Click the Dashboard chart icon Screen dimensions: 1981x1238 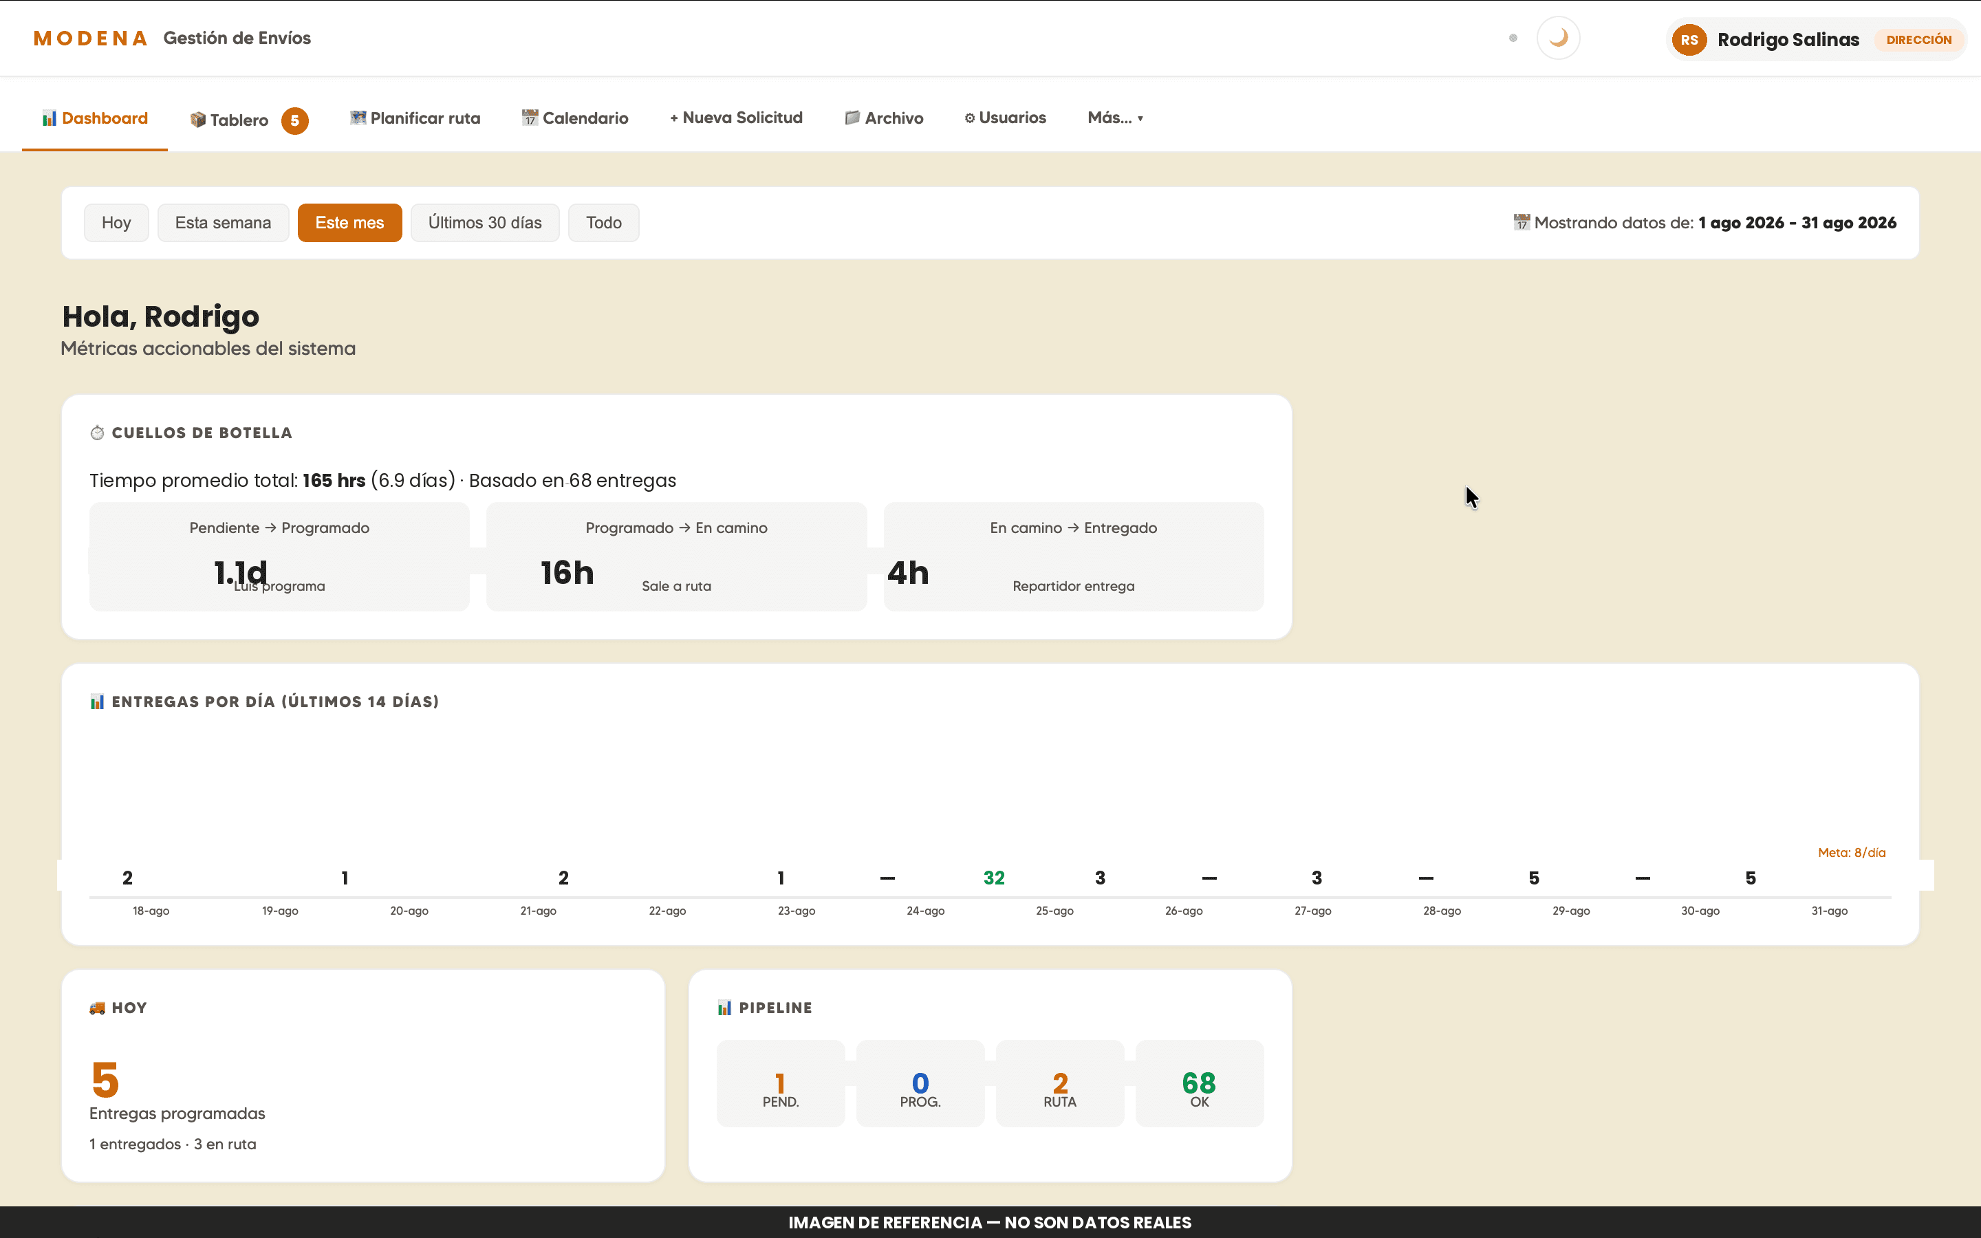[49, 118]
